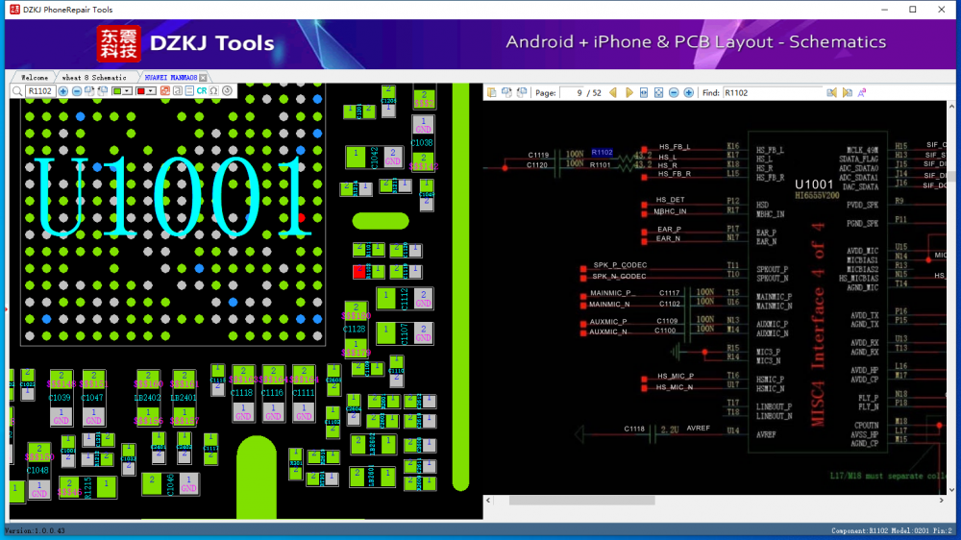Click the HS_DET net label
The image size is (961, 540).
point(670,200)
